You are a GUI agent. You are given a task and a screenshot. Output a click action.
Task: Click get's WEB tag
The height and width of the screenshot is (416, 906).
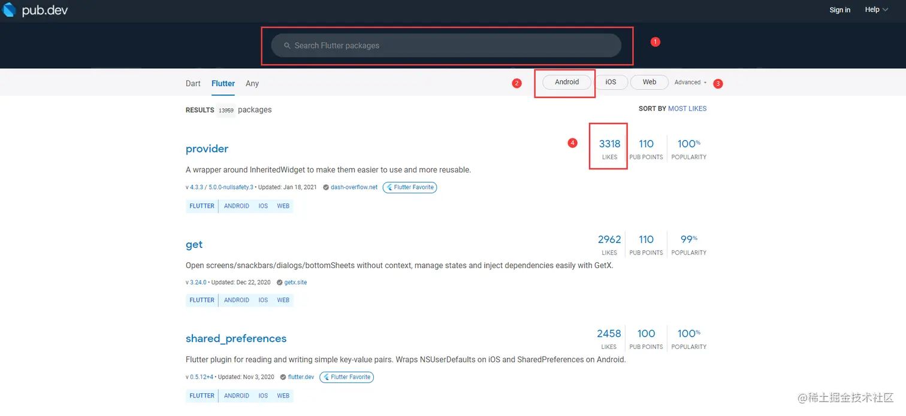pyautogui.click(x=283, y=300)
